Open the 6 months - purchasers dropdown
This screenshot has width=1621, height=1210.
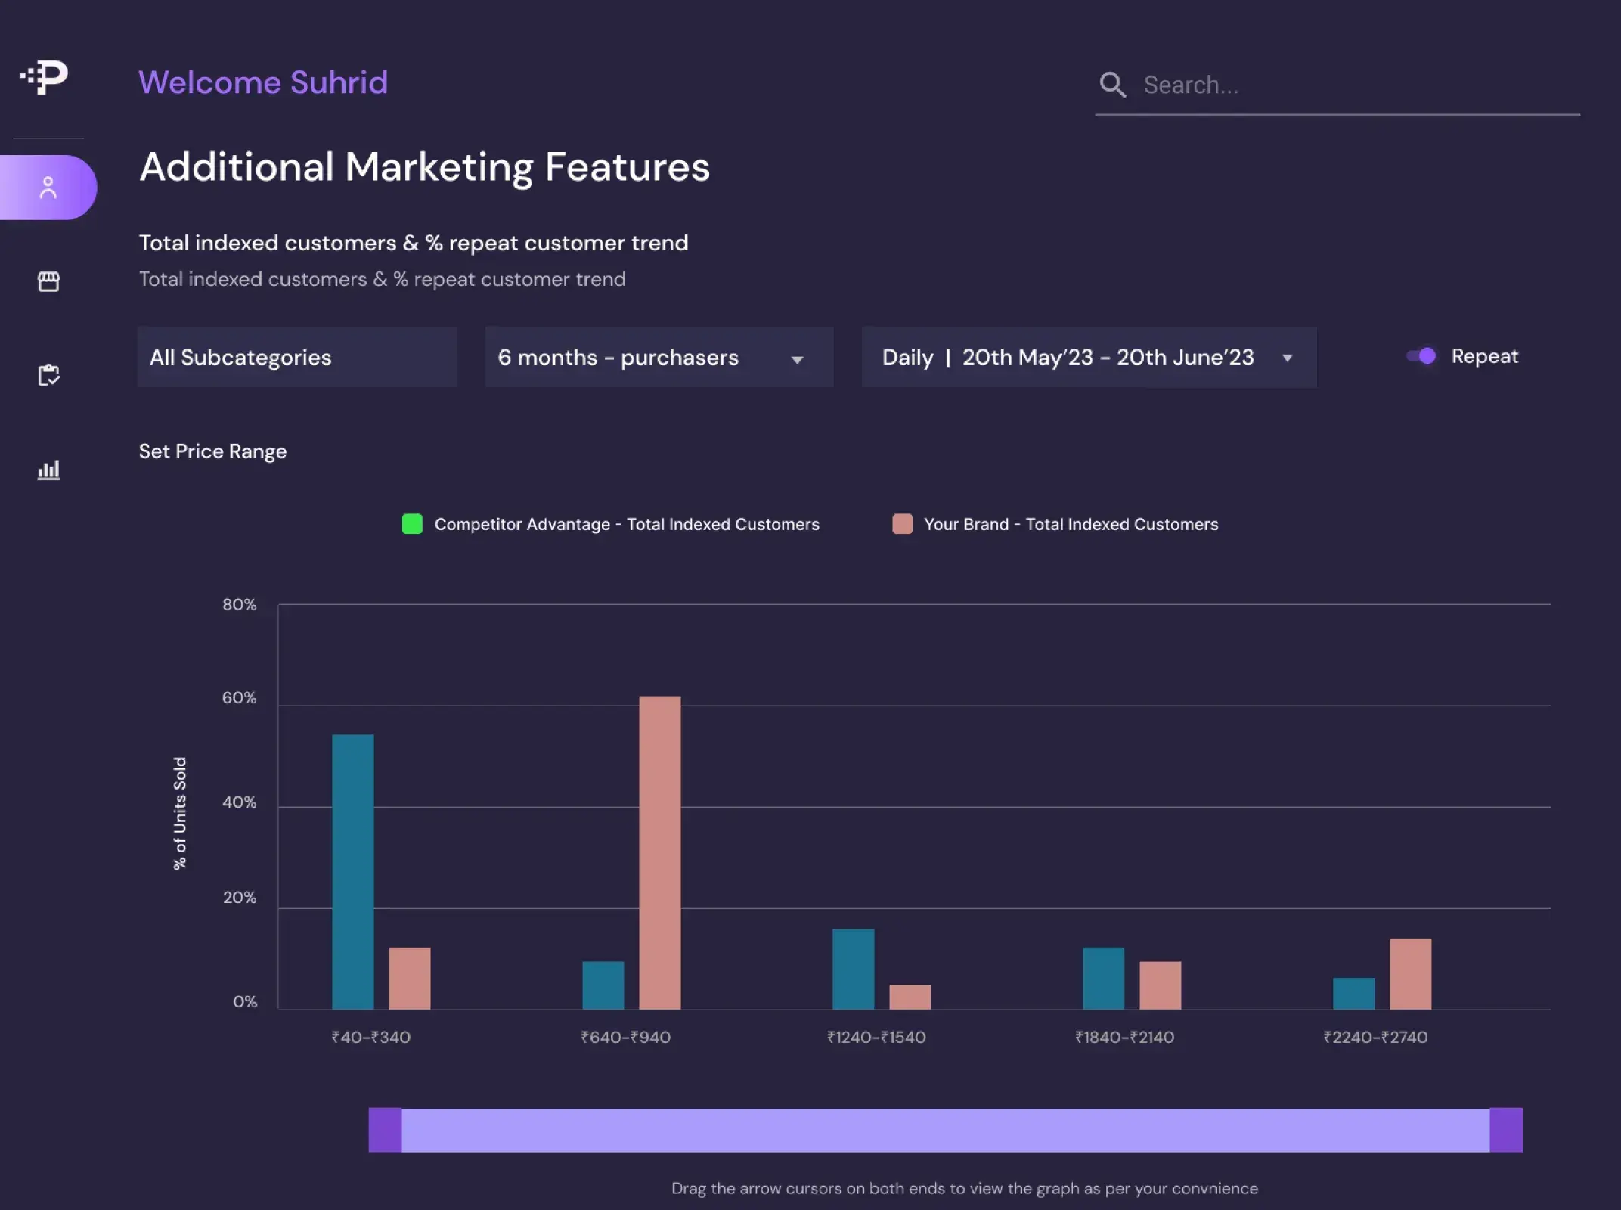(659, 357)
